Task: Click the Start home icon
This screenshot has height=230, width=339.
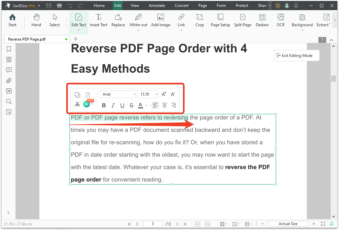Action: tap(12, 21)
